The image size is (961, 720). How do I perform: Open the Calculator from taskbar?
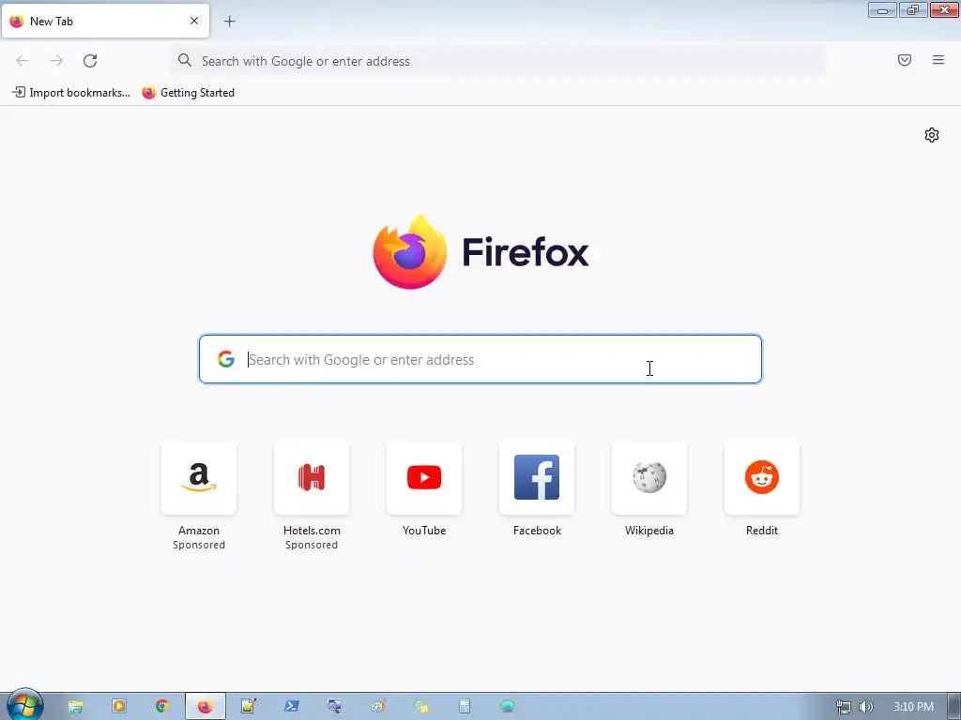(465, 707)
